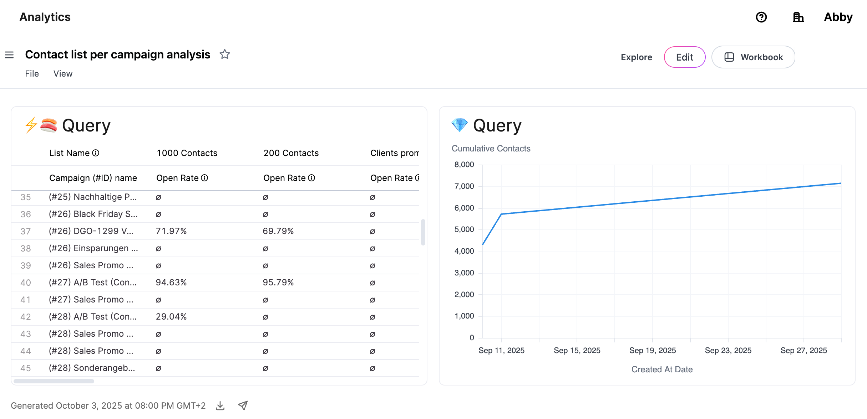The height and width of the screenshot is (419, 867).
Task: Click the info icon next to 200 Contacts header
Action: click(x=312, y=178)
